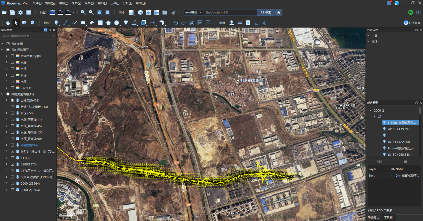
Task: Switch to the 工具箱 tab
Action: click(x=388, y=218)
